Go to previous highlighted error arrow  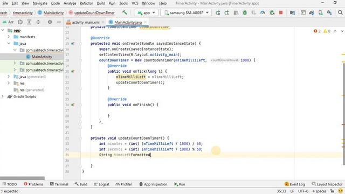coord(335,31)
